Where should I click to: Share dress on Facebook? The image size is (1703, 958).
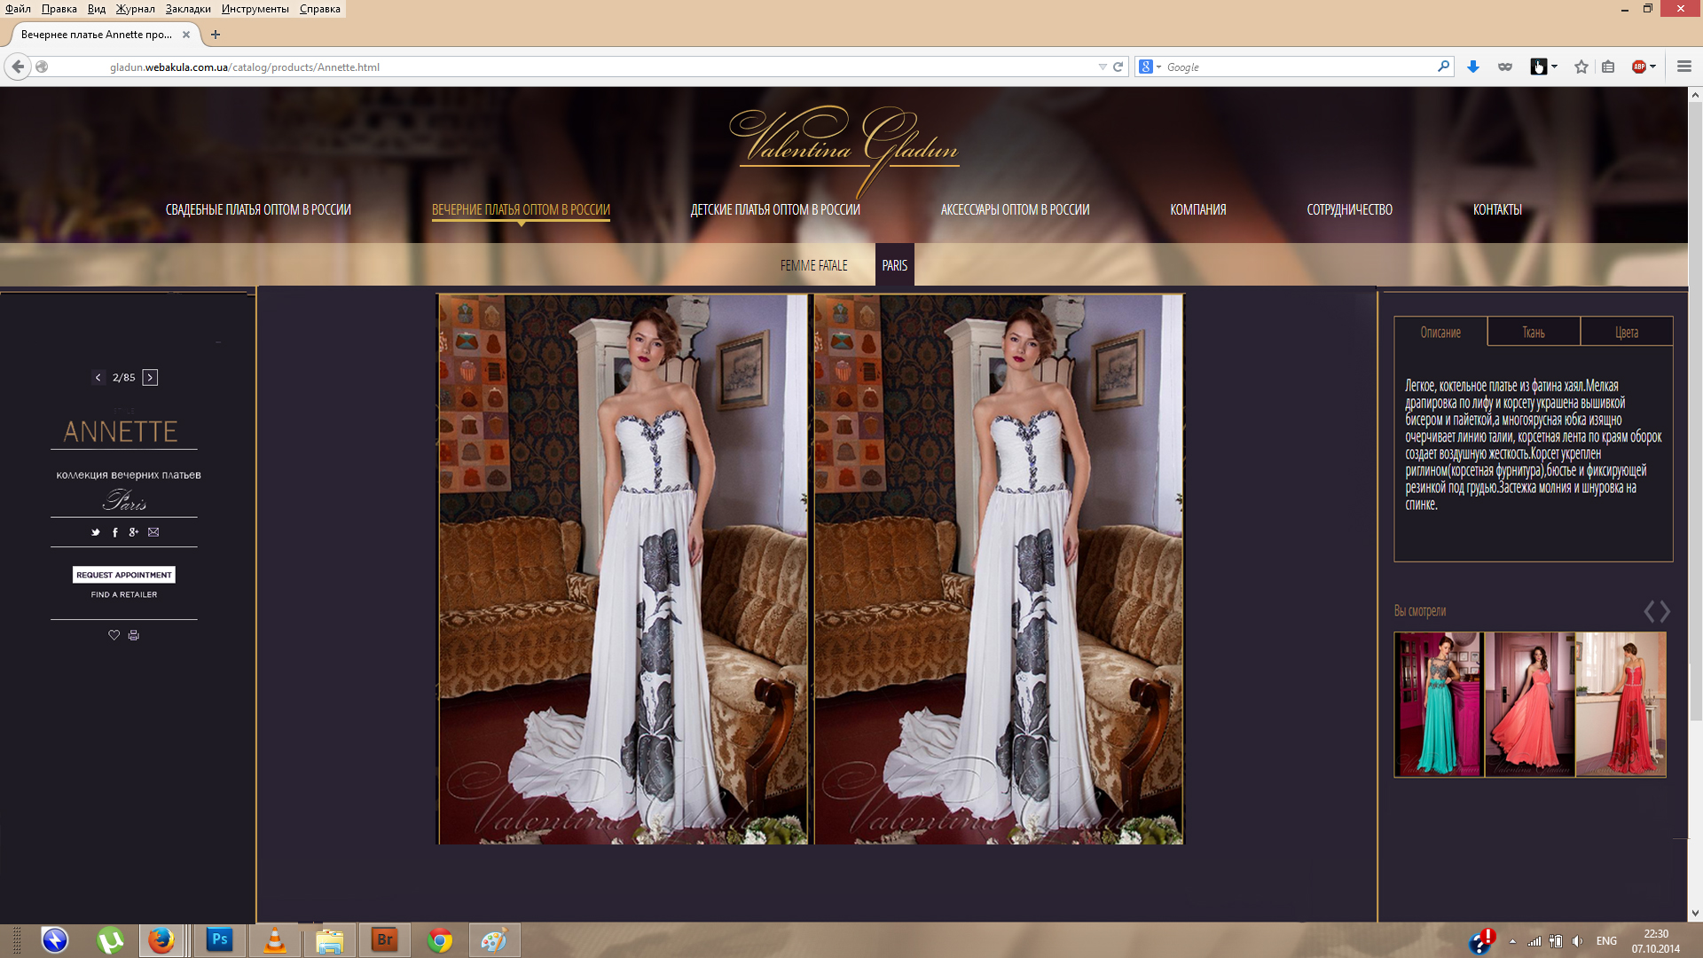(114, 532)
